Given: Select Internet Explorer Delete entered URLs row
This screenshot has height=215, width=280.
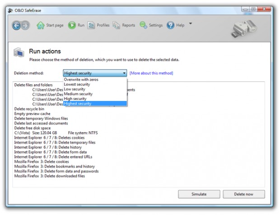Looking at the screenshot, I should point(53,157).
